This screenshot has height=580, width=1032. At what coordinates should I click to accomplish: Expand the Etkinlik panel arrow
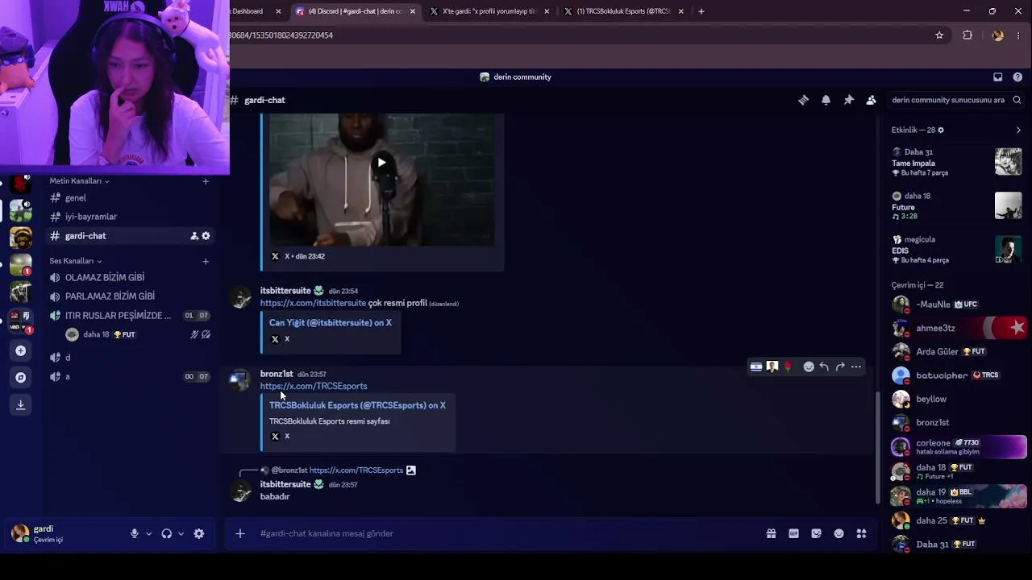(x=1018, y=130)
